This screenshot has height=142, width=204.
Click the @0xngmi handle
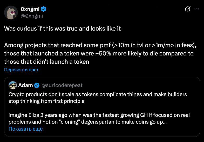point(32,16)
